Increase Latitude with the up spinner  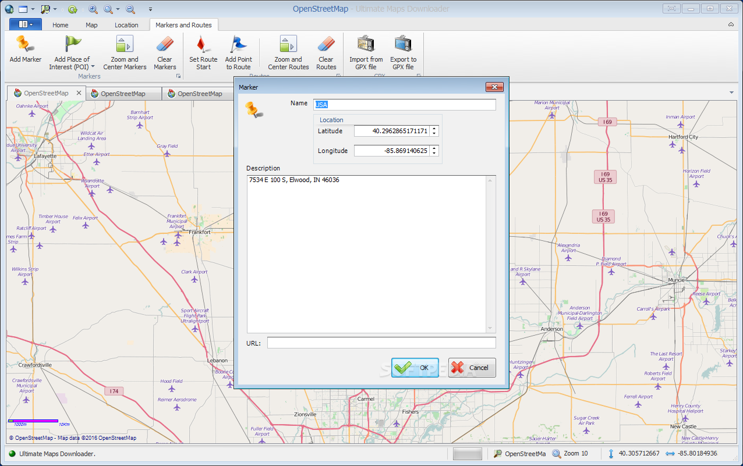click(434, 129)
